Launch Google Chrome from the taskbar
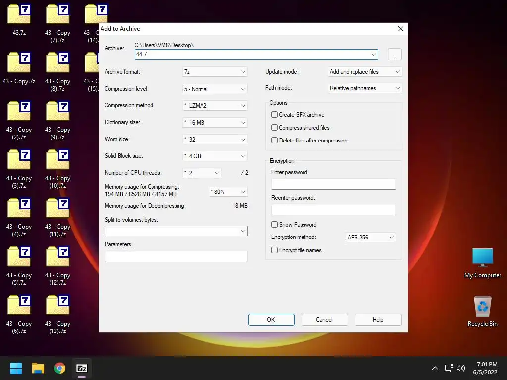This screenshot has width=507, height=380. 60,368
